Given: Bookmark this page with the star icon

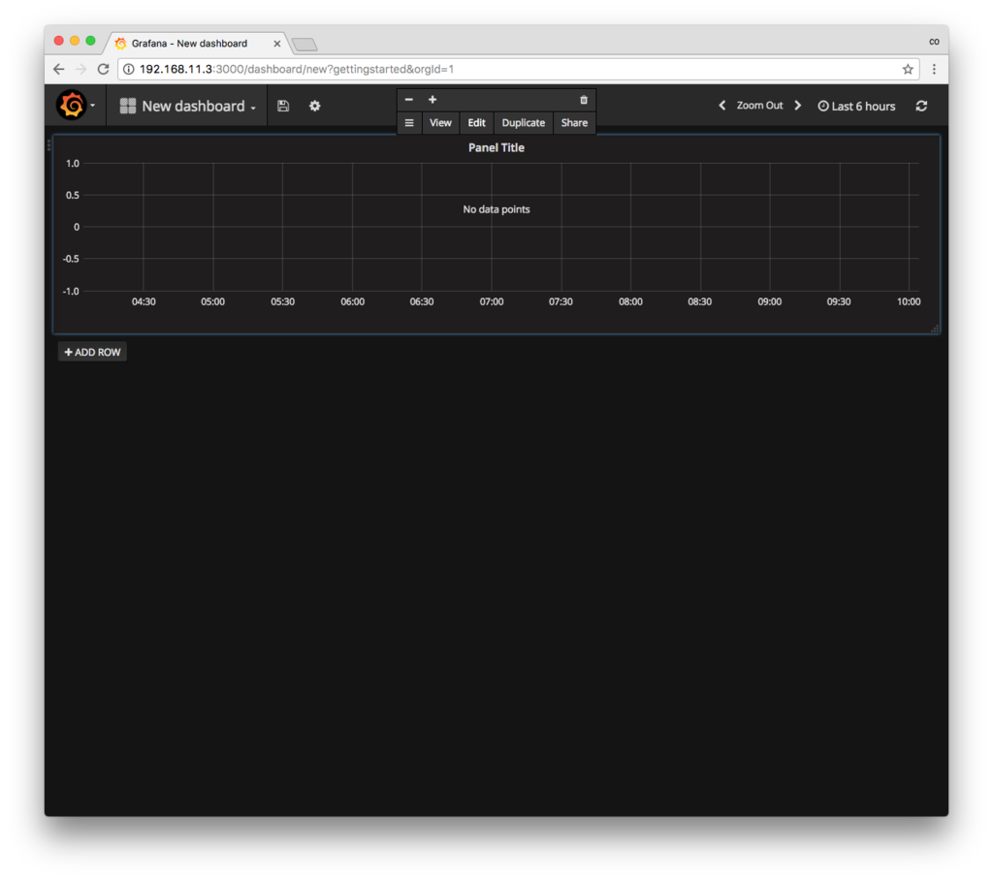Looking at the screenshot, I should pyautogui.click(x=908, y=69).
